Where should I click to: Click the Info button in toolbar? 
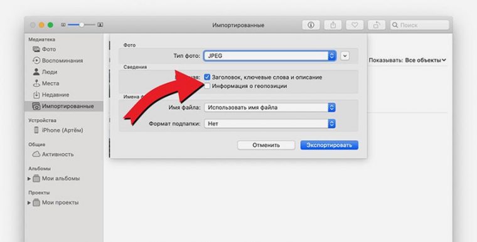coord(311,25)
